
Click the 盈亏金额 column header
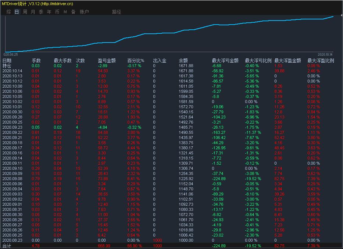click(107, 61)
